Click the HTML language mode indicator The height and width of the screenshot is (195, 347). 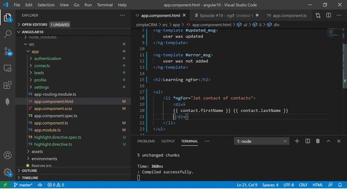pos(318,185)
